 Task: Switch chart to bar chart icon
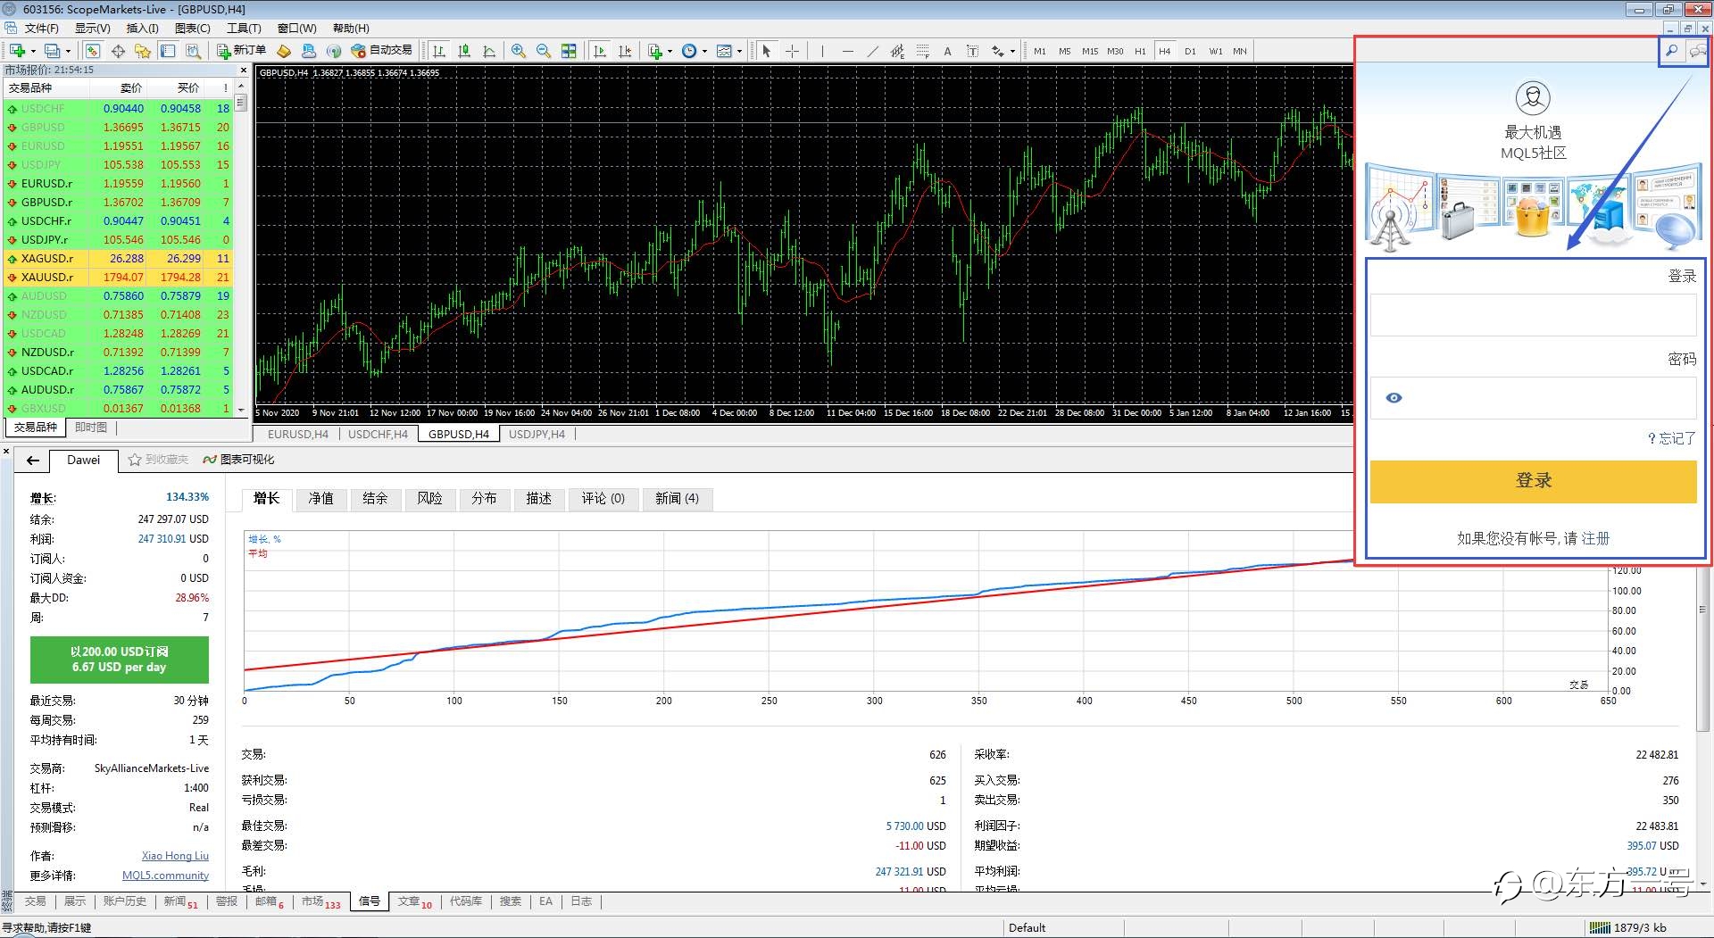[438, 51]
